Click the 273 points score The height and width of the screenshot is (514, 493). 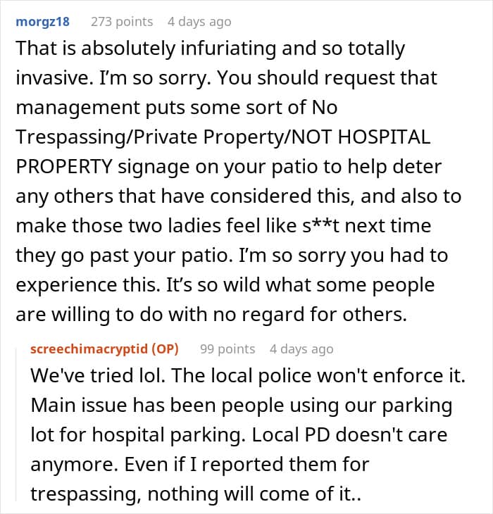pos(122,22)
